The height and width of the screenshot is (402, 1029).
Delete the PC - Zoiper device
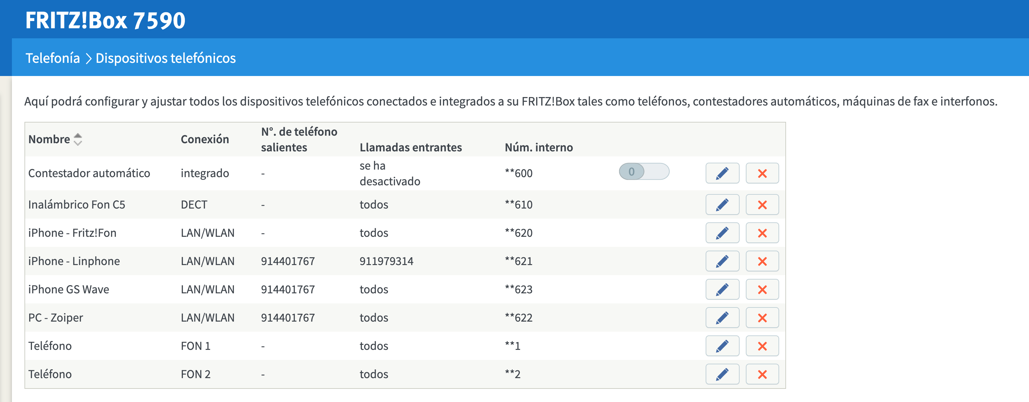click(x=762, y=318)
